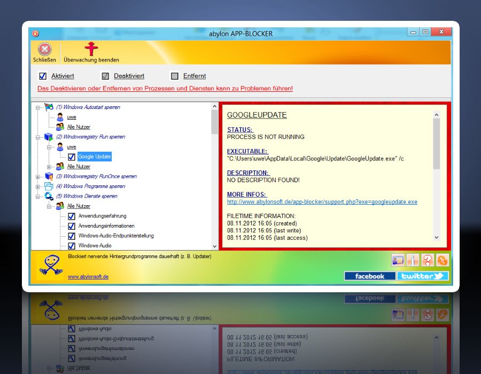Screen dimensions: 481x374
Task: Toggle the Deaktiviert checkbox
Action: tap(105, 76)
